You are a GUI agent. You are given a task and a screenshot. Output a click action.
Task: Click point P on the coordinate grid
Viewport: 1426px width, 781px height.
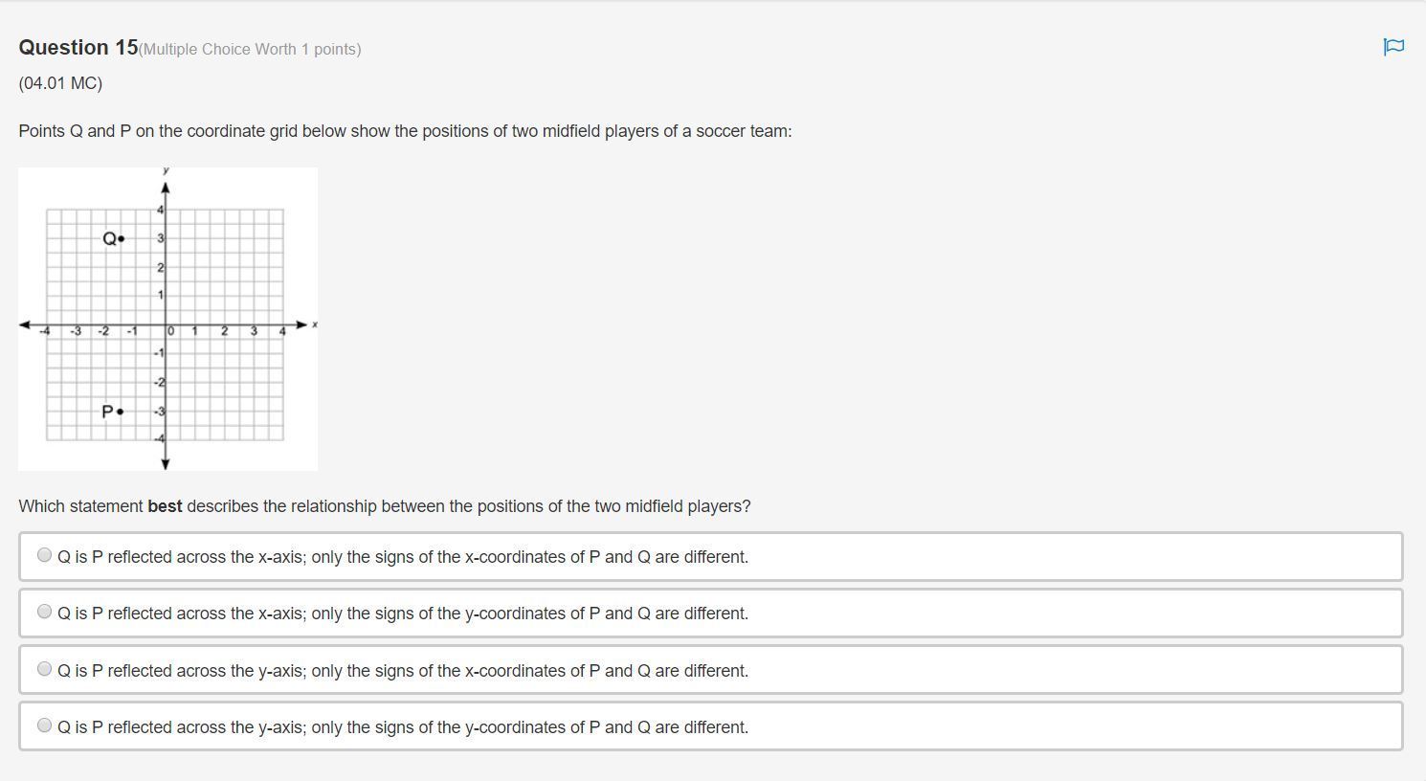coord(120,412)
